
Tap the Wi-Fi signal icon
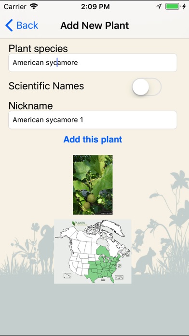click(34, 6)
